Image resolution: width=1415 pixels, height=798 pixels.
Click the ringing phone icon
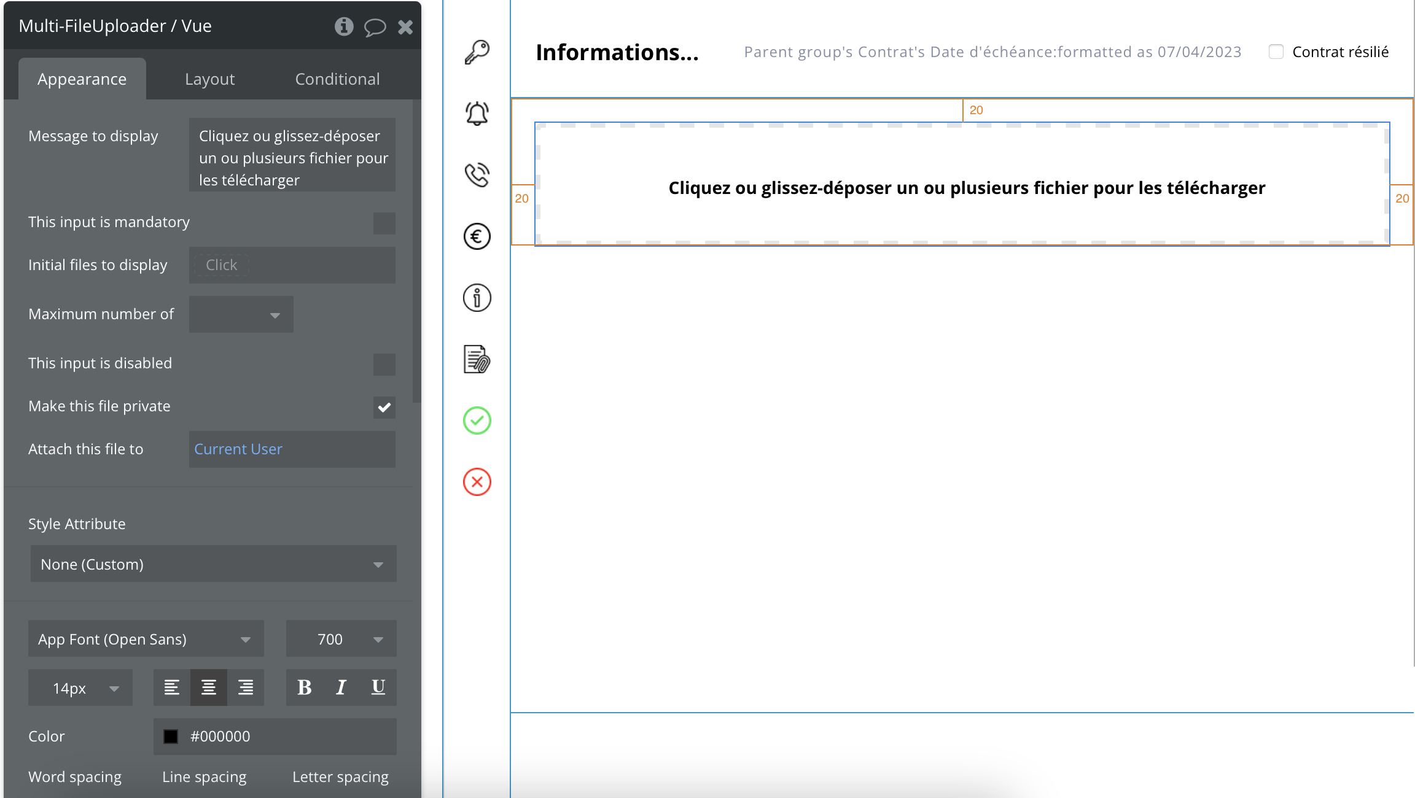[x=477, y=175]
